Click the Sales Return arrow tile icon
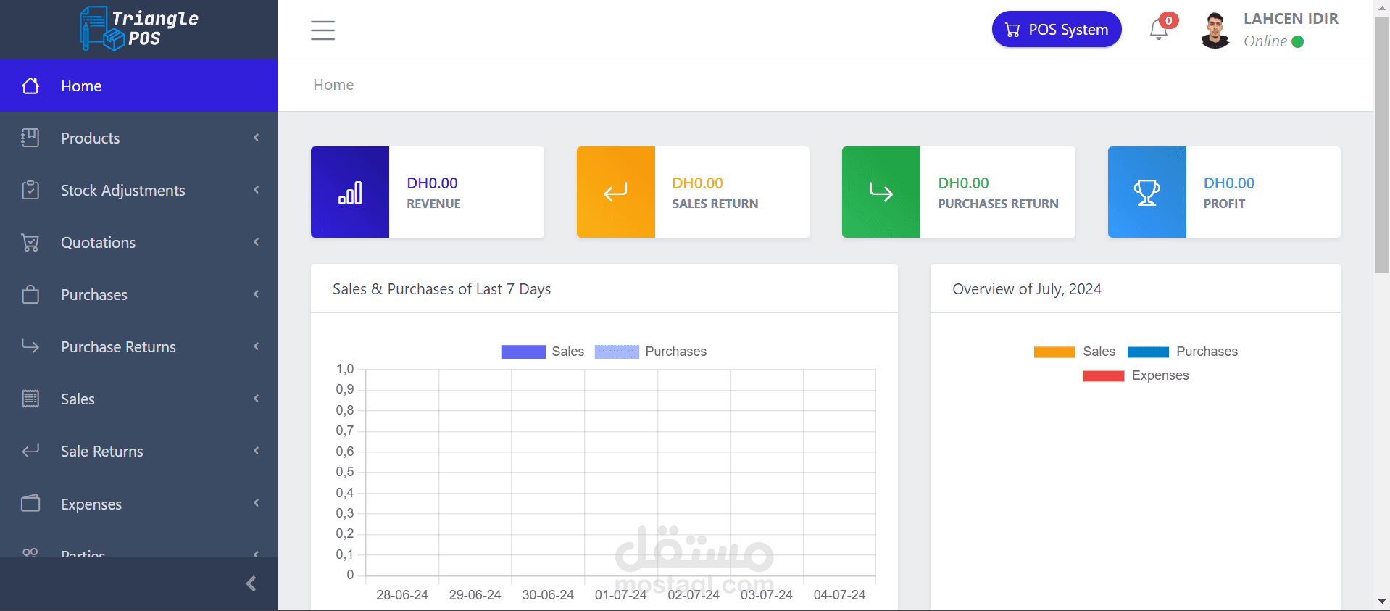The height and width of the screenshot is (611, 1390). pyautogui.click(x=615, y=192)
